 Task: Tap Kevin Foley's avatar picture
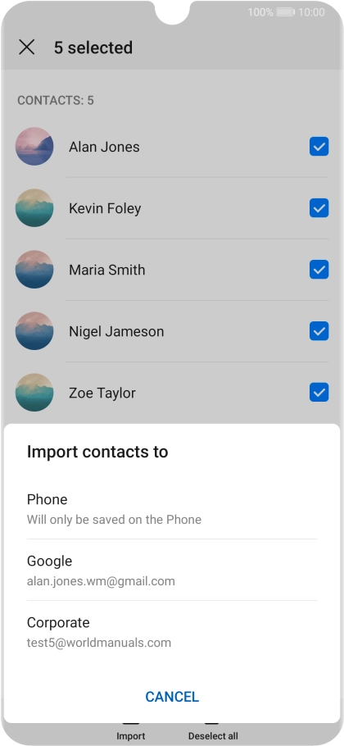click(x=34, y=208)
